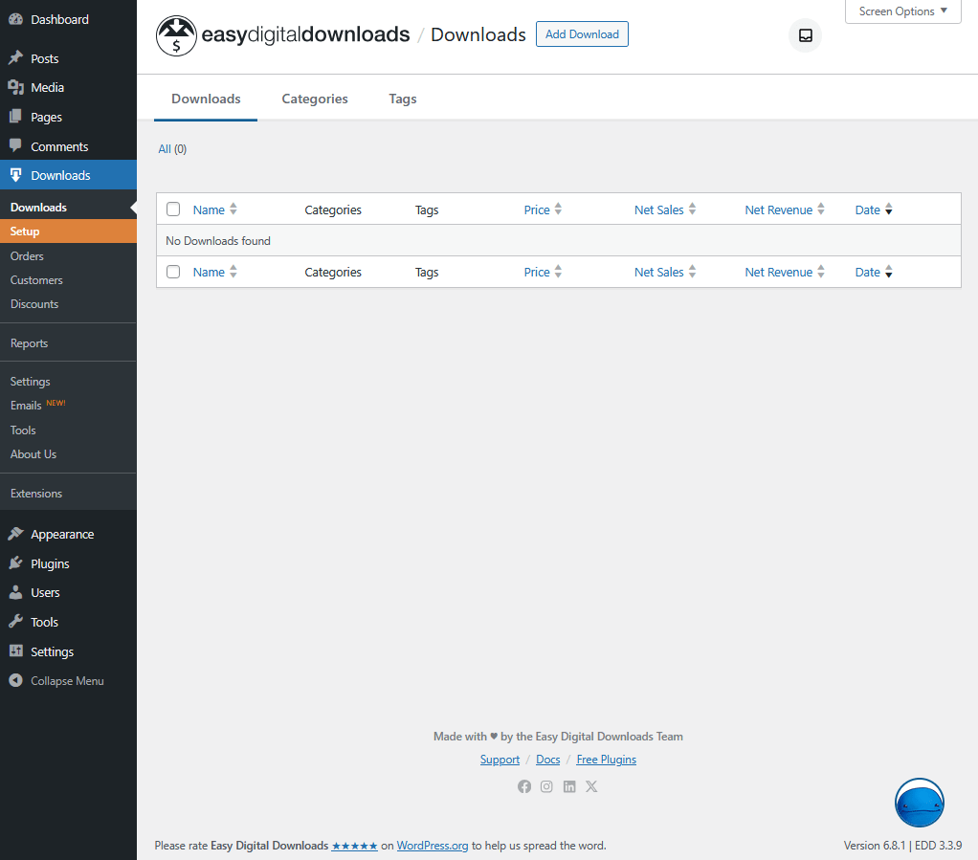This screenshot has height=860, width=978.
Task: Click the Add Download button
Action: point(582,34)
